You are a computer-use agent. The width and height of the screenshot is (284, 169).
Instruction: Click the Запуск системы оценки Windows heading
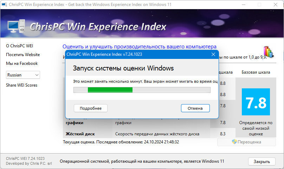(123, 68)
